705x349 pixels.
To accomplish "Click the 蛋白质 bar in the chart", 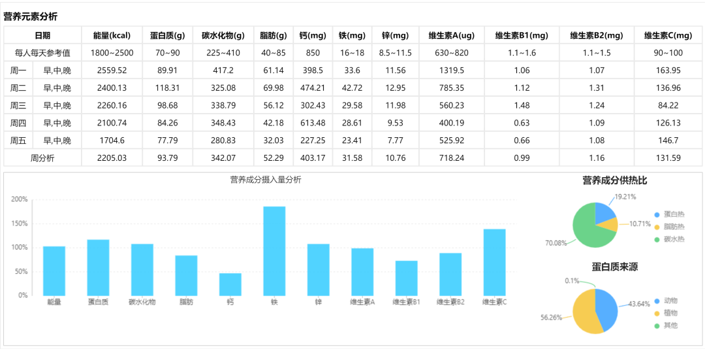I will [x=98, y=267].
